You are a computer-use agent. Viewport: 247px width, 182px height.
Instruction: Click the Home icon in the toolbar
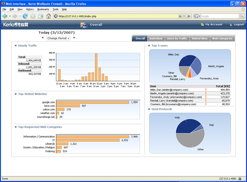tap(49, 16)
